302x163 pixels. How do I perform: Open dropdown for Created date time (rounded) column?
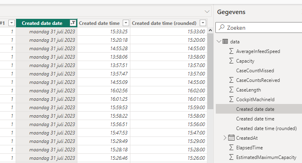pos(203,23)
